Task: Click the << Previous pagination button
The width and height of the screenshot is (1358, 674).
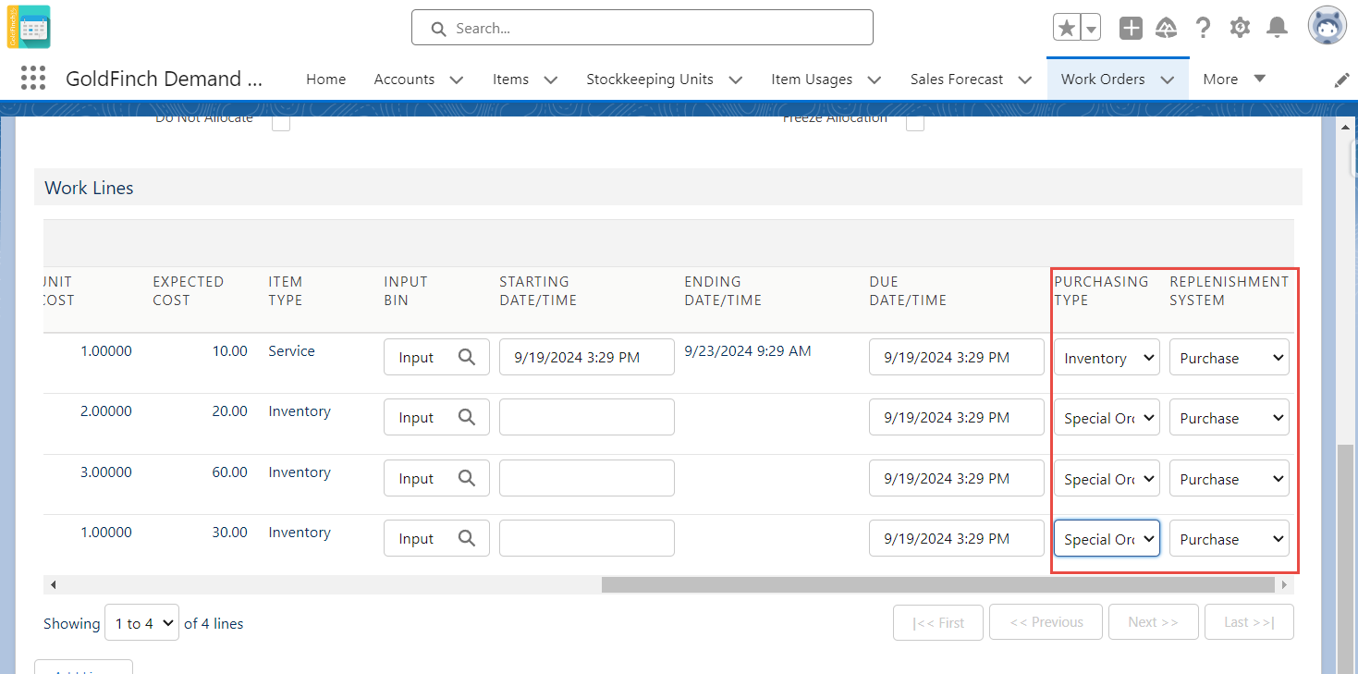Action: (1046, 622)
